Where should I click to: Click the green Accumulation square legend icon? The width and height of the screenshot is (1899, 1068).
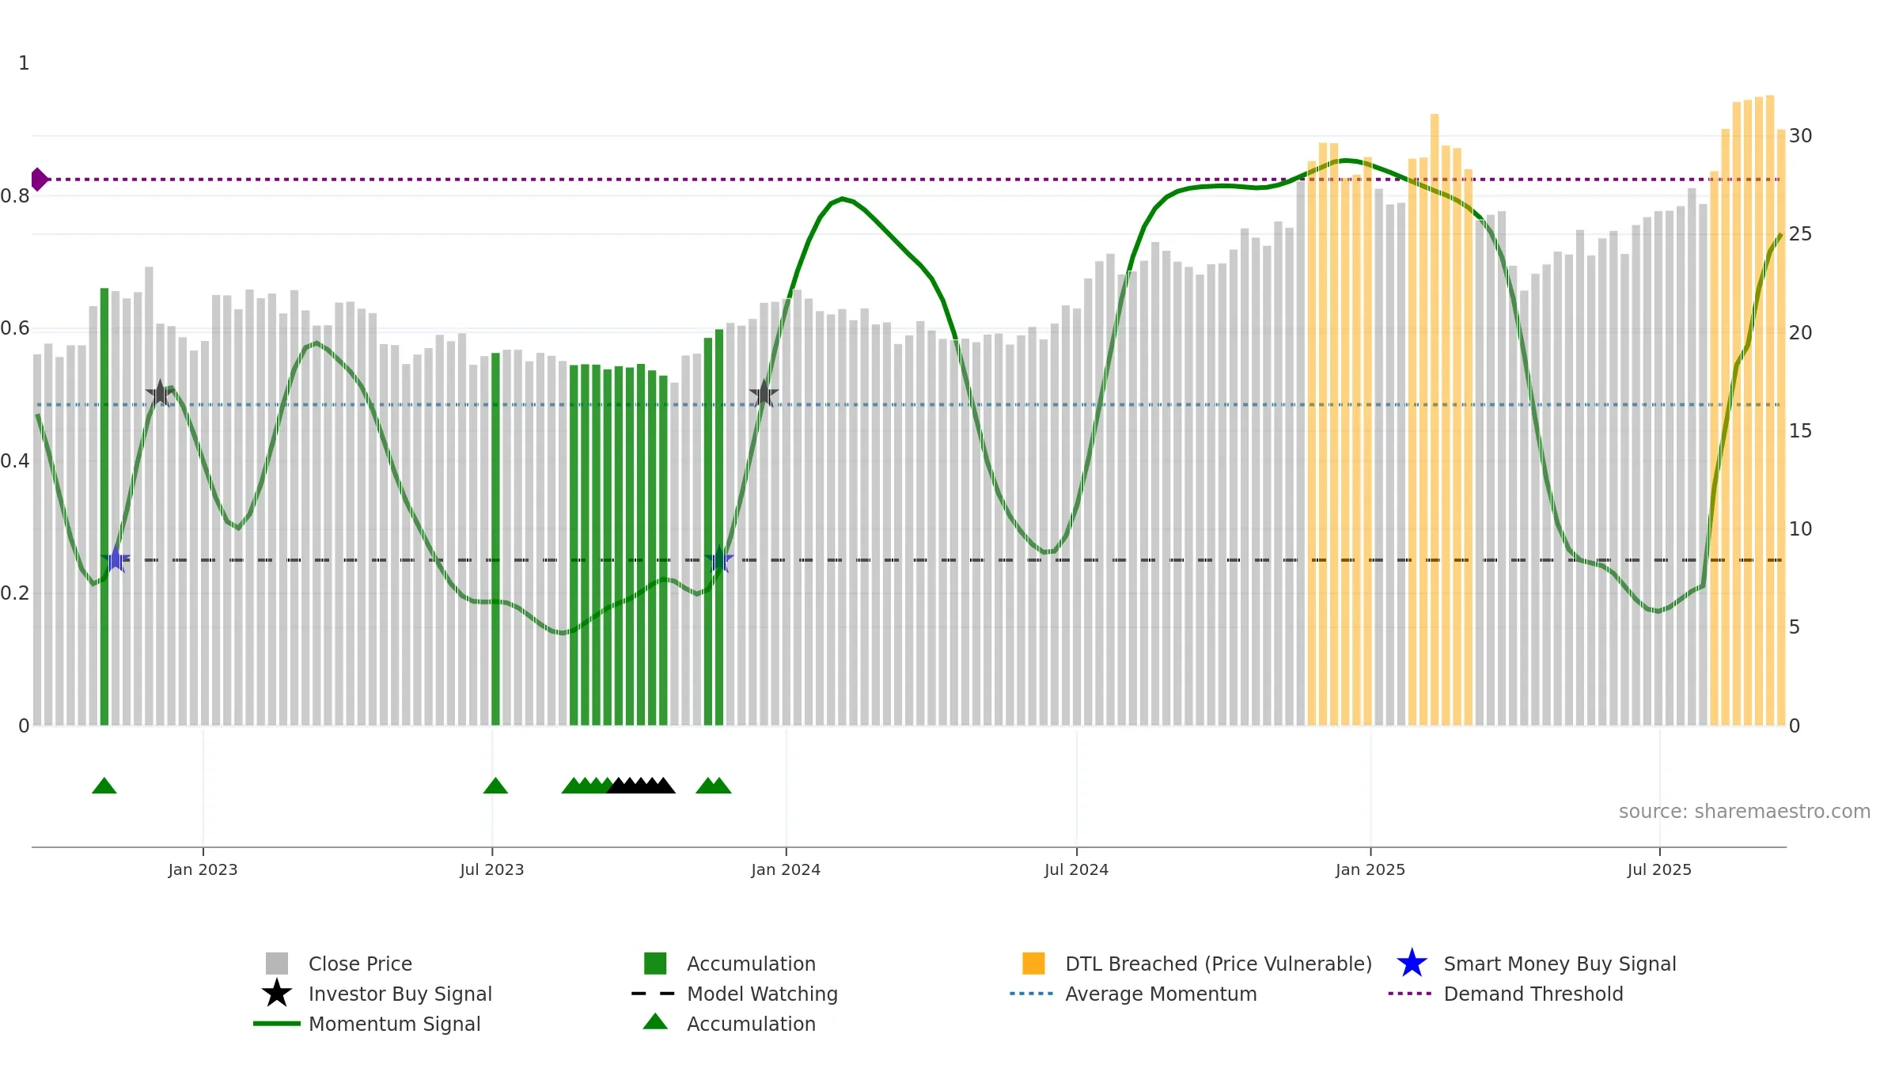(x=655, y=964)
